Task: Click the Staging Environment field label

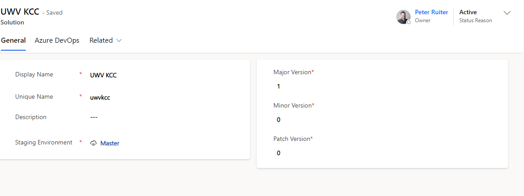Action: 44,142
